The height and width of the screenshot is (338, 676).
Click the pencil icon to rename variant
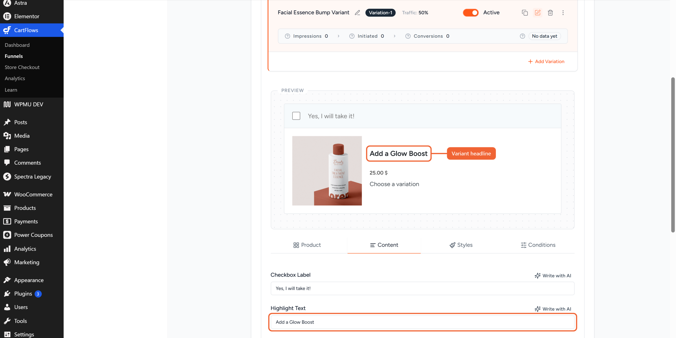(357, 13)
